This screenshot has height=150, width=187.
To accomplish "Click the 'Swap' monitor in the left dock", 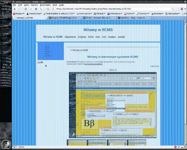I will [6, 61].
